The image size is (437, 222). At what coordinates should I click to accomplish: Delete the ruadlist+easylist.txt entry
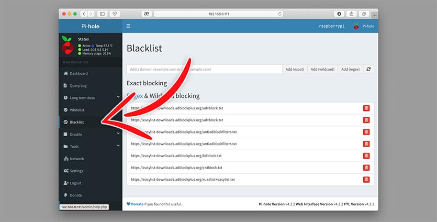tap(366, 180)
